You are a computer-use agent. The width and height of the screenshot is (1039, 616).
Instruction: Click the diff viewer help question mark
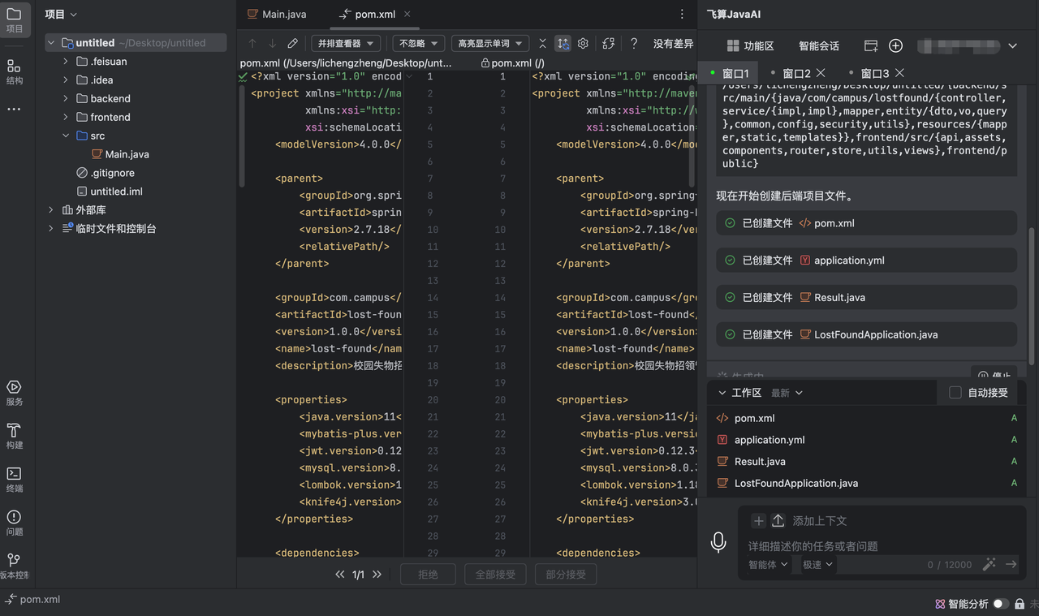click(x=634, y=43)
